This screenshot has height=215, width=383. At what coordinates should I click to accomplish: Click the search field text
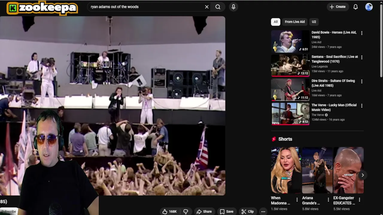(x=115, y=7)
